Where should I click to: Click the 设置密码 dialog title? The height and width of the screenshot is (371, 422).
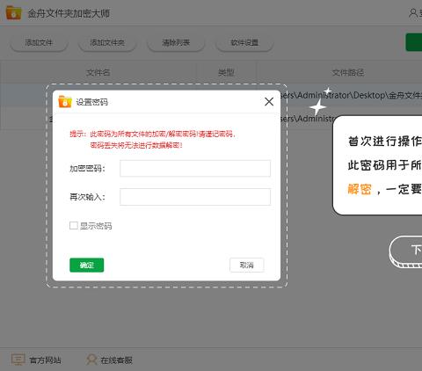91,102
